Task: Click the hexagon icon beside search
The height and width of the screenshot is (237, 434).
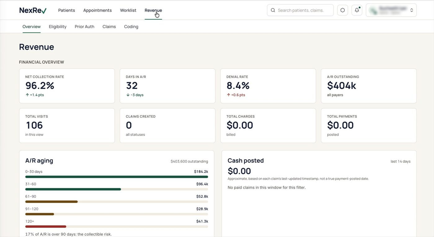Action: 343,10
